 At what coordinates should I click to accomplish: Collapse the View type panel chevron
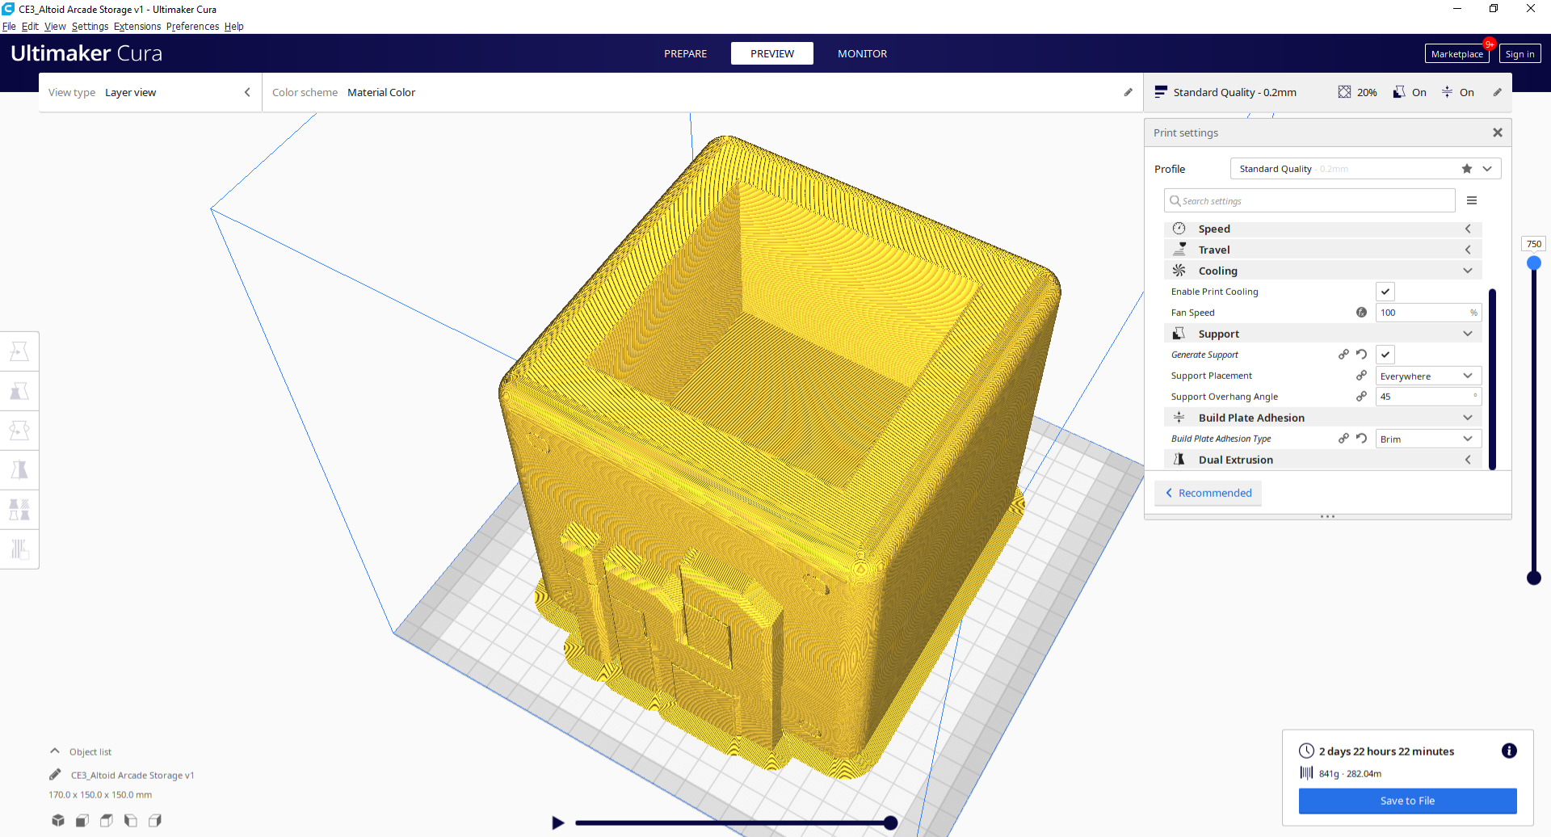[247, 92]
